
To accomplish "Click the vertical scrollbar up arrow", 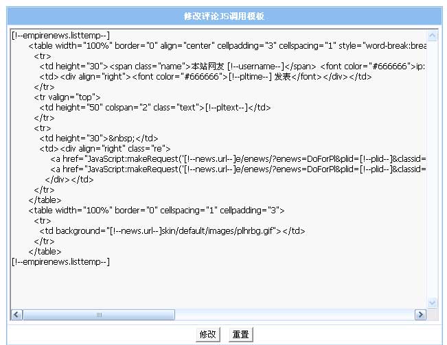I will coord(432,35).
